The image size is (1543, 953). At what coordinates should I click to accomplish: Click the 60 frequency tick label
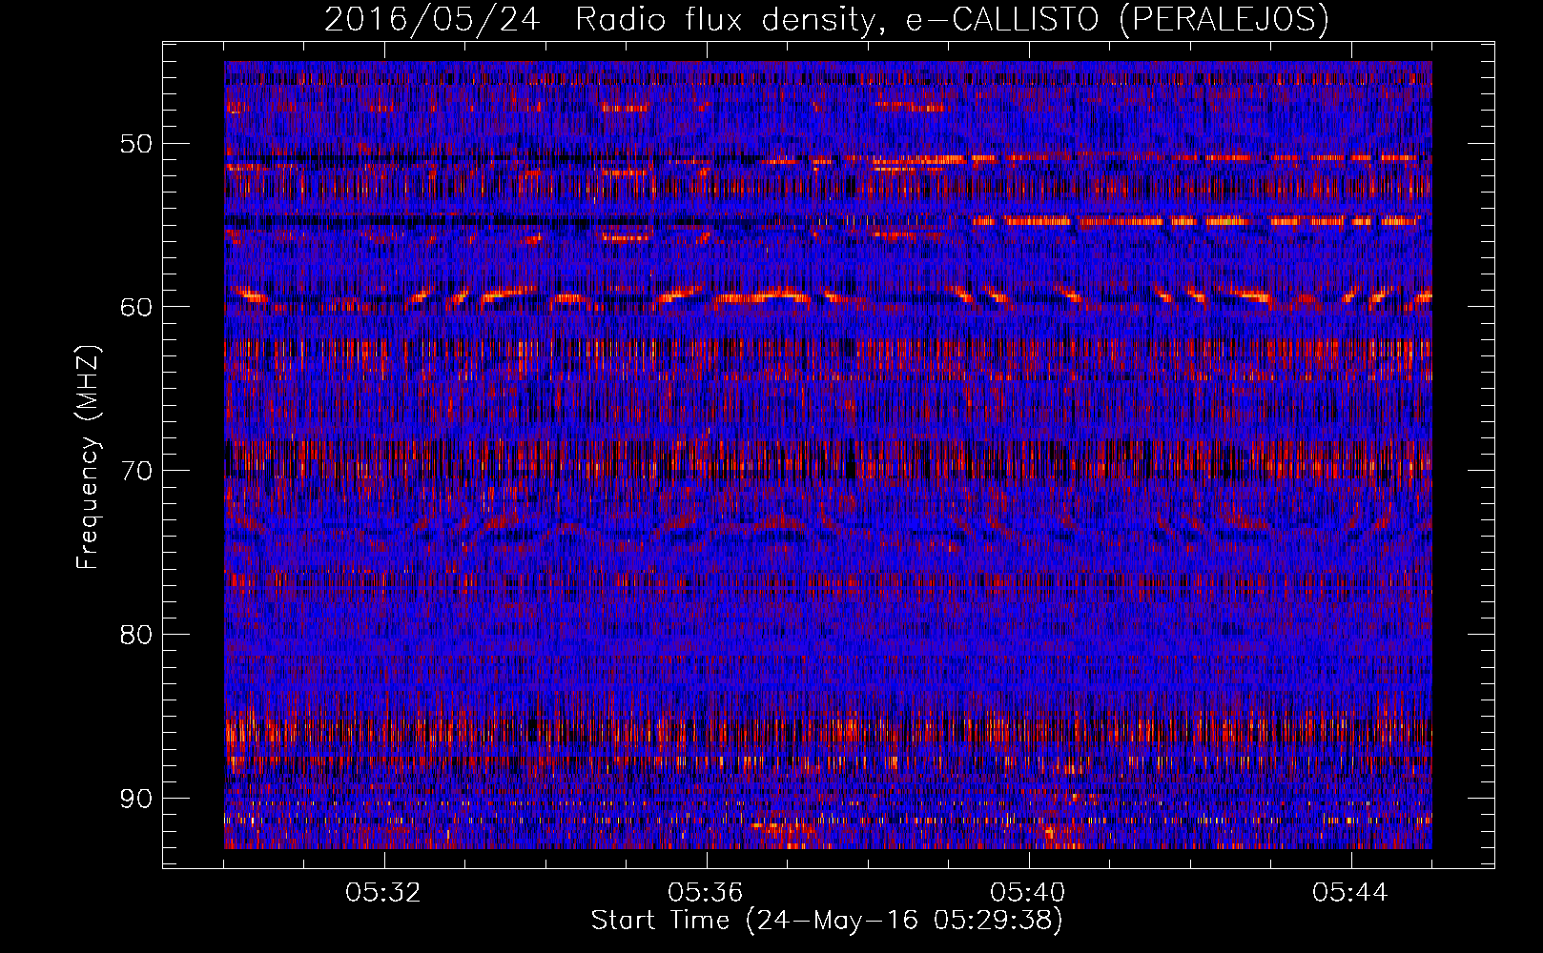pos(135,307)
